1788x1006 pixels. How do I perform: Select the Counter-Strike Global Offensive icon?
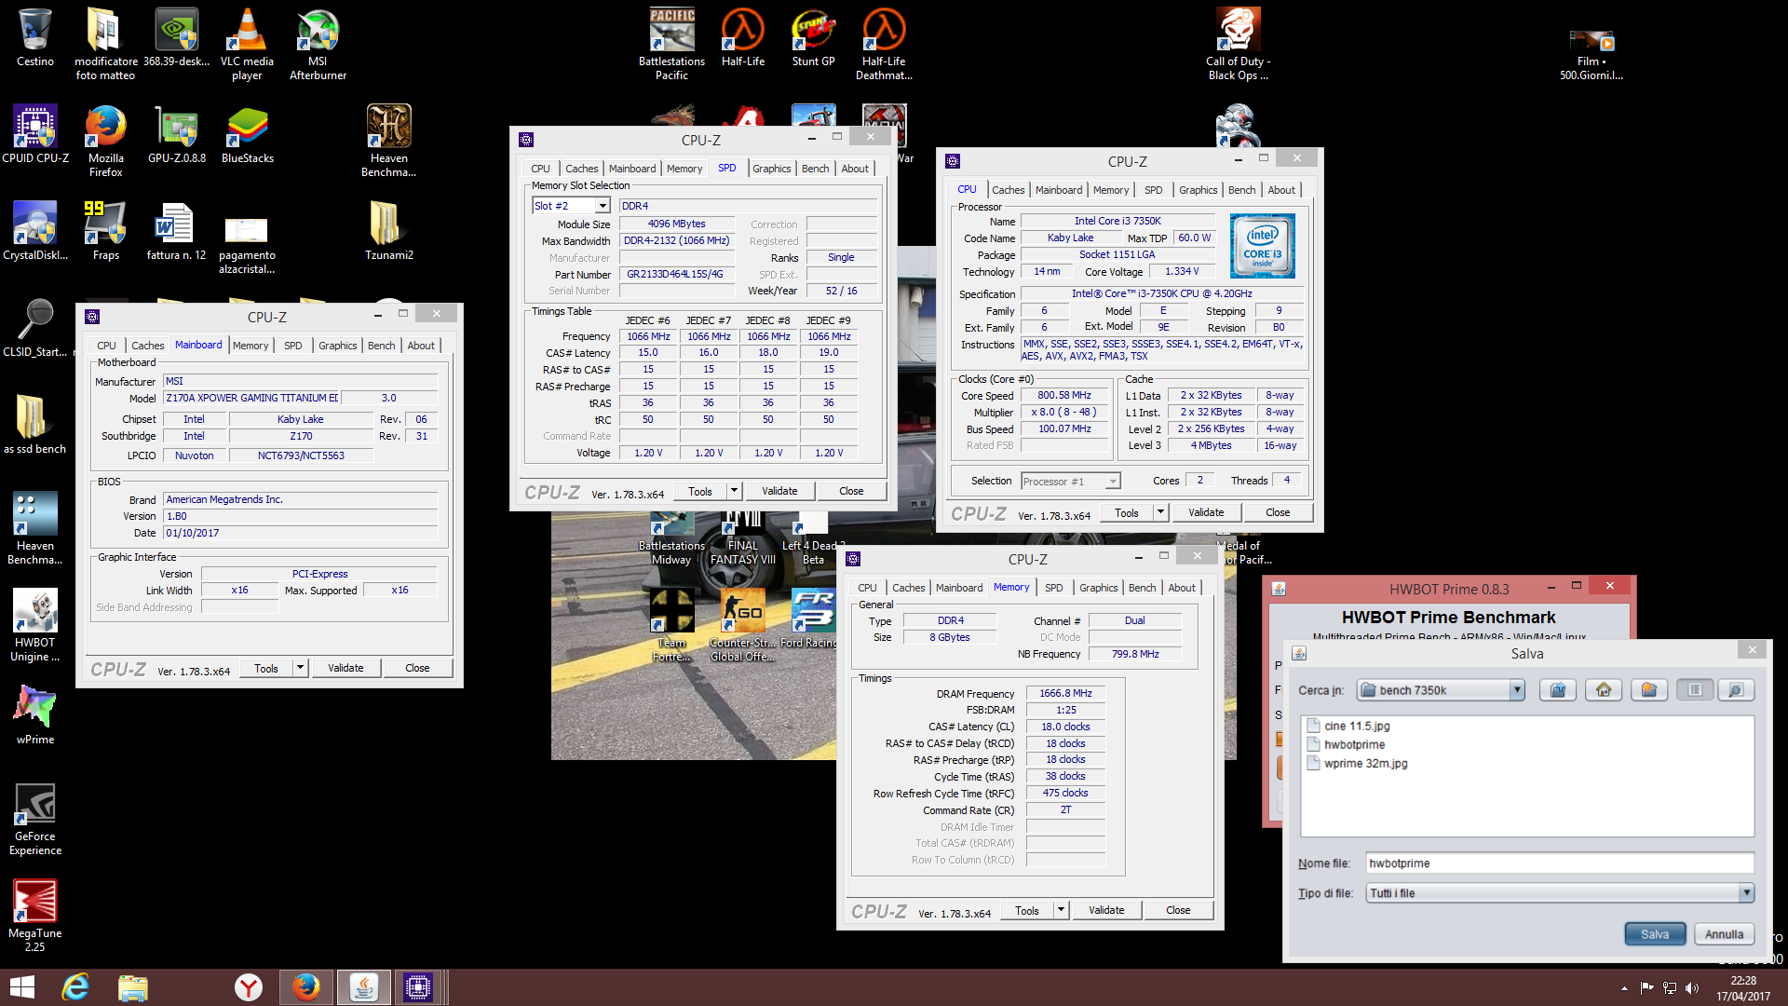click(x=743, y=626)
